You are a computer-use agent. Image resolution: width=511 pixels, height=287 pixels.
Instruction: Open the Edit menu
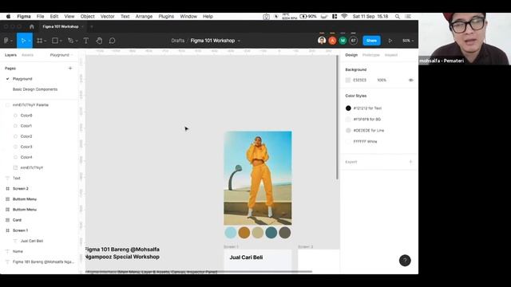[x=54, y=16]
